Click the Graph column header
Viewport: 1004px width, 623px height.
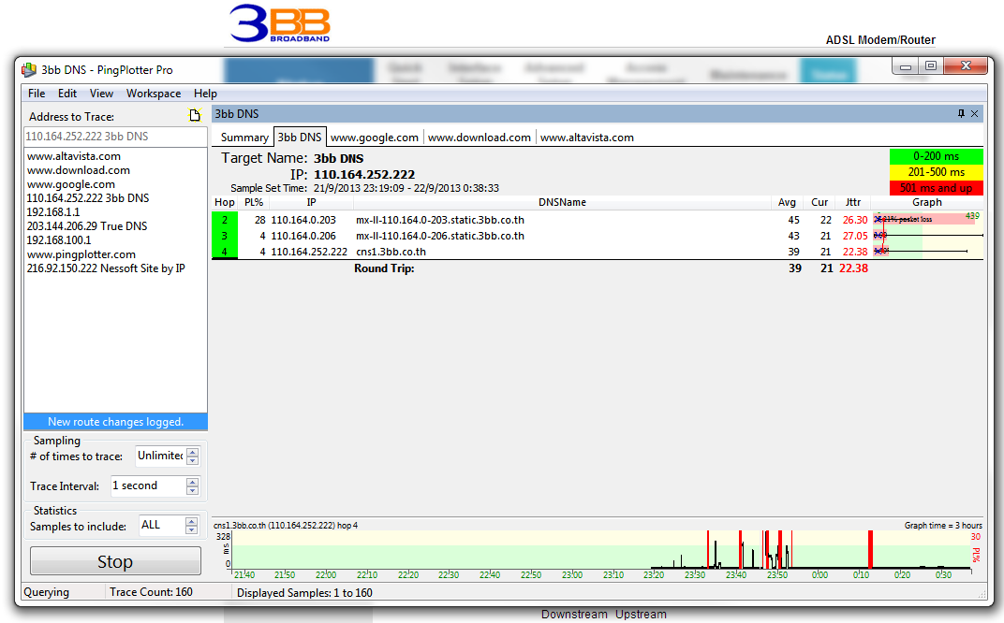pos(927,202)
